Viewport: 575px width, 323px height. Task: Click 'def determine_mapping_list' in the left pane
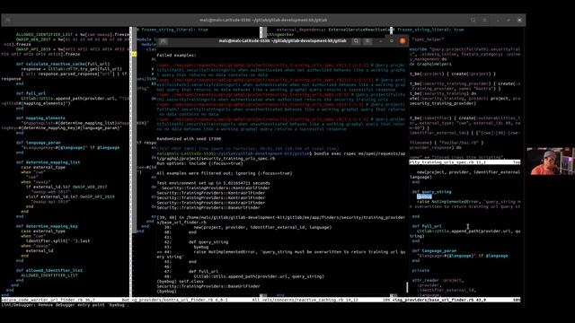[48, 162]
